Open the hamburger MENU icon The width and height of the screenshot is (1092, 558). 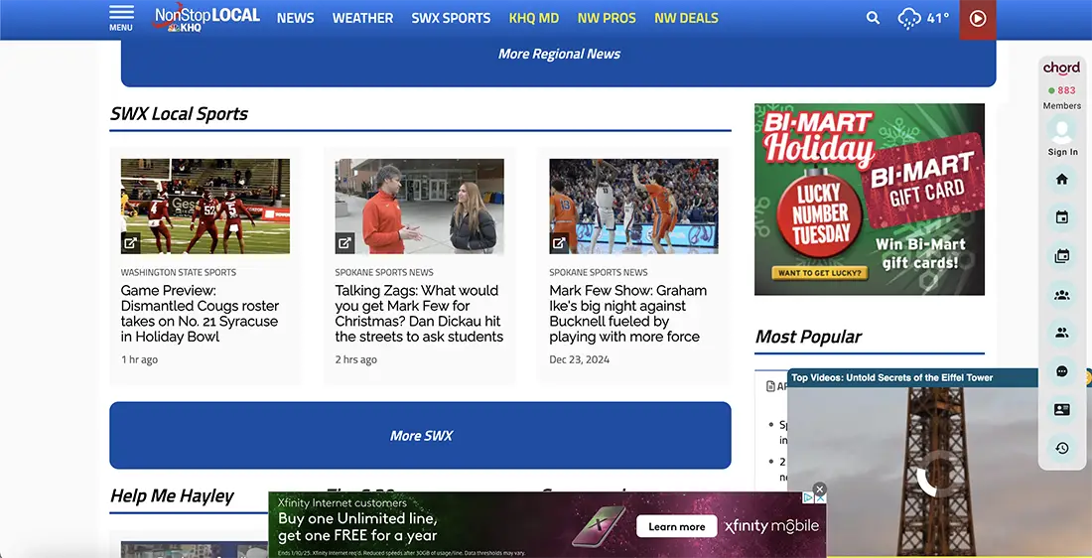pyautogui.click(x=120, y=18)
